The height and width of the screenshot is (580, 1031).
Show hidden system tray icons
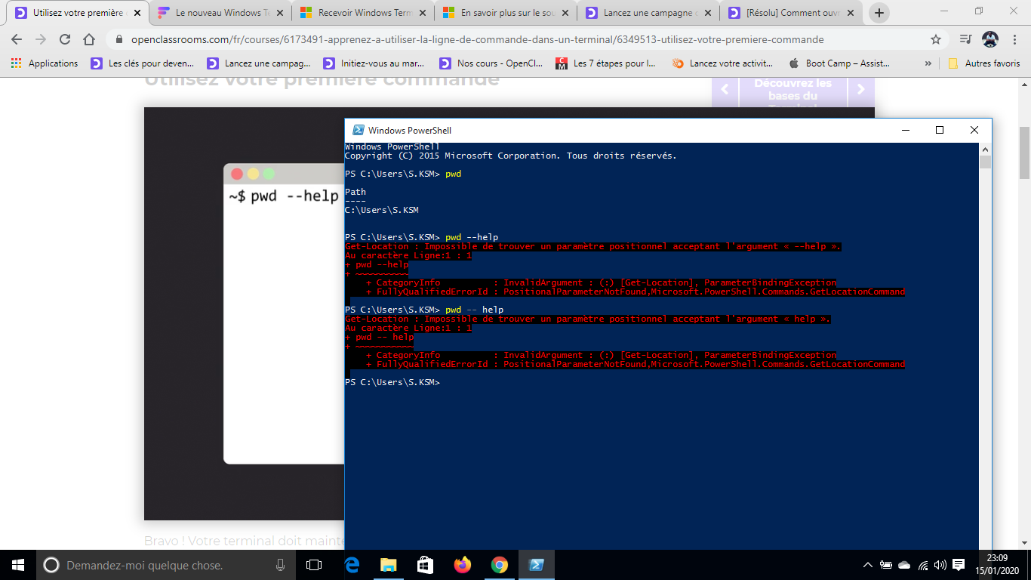[x=867, y=565]
